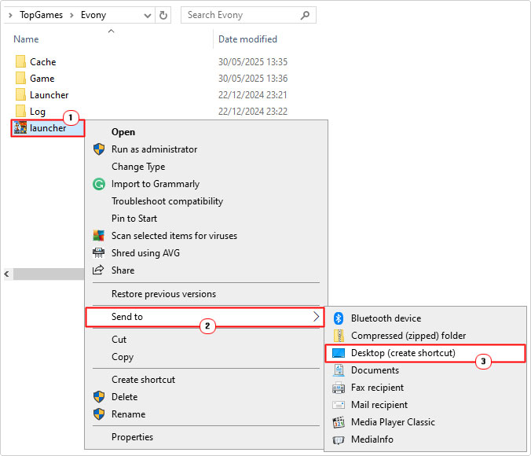531x456 pixels.
Task: Click the Cache date 30/05/2025 13:35
Action: (253, 61)
